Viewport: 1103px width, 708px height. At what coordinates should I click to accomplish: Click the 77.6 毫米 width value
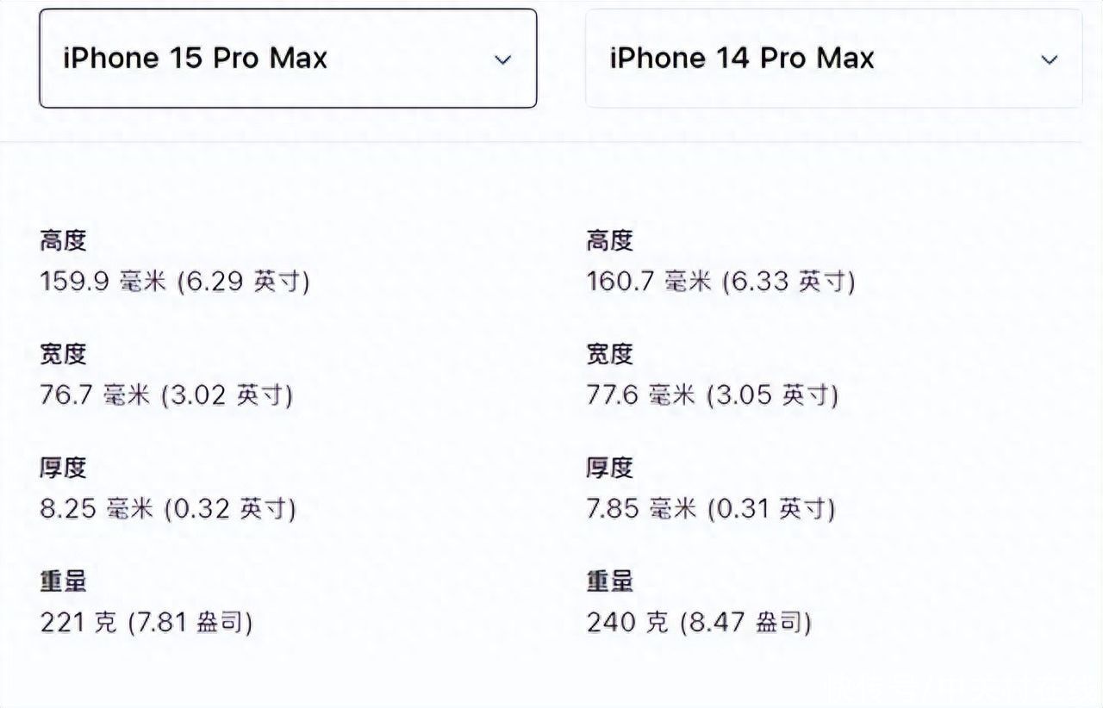pyautogui.click(x=713, y=395)
